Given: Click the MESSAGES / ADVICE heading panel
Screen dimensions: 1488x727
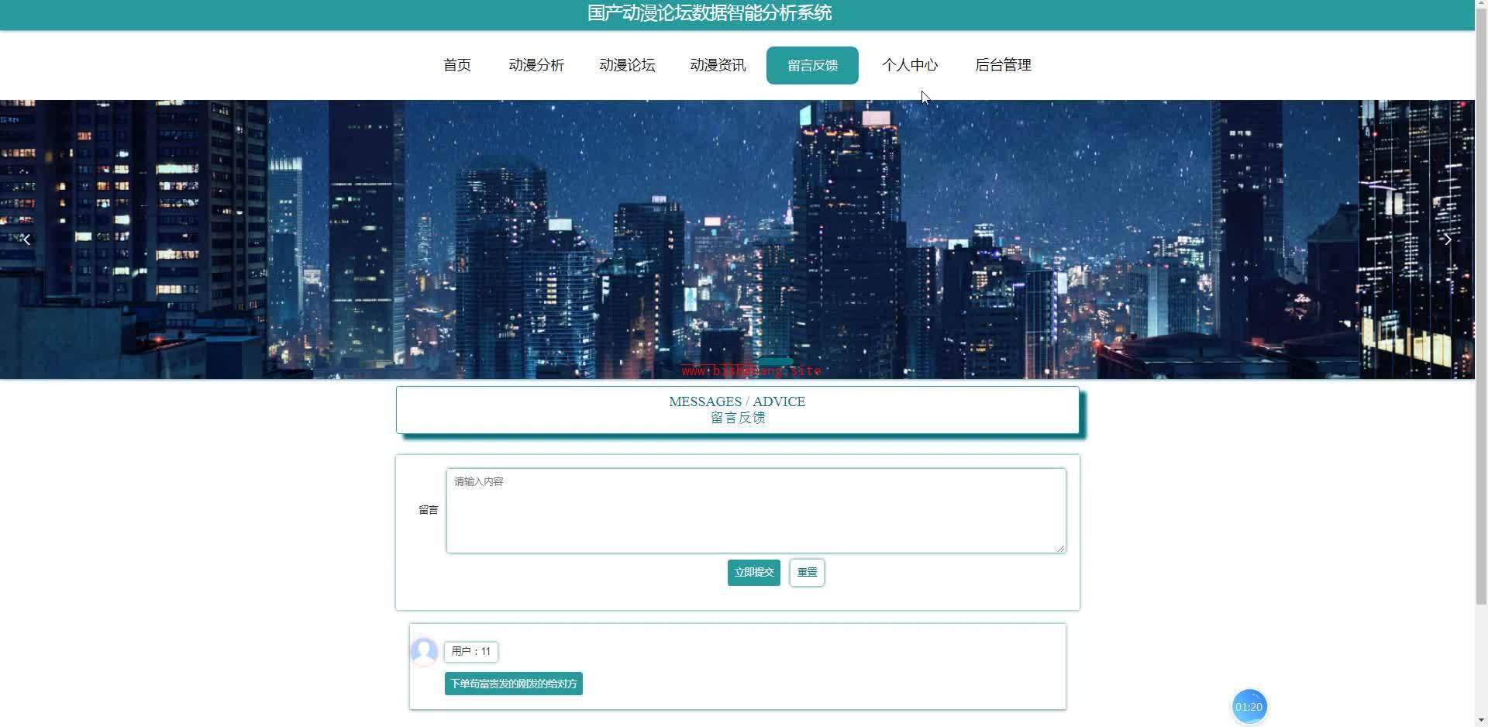Looking at the screenshot, I should coord(738,410).
